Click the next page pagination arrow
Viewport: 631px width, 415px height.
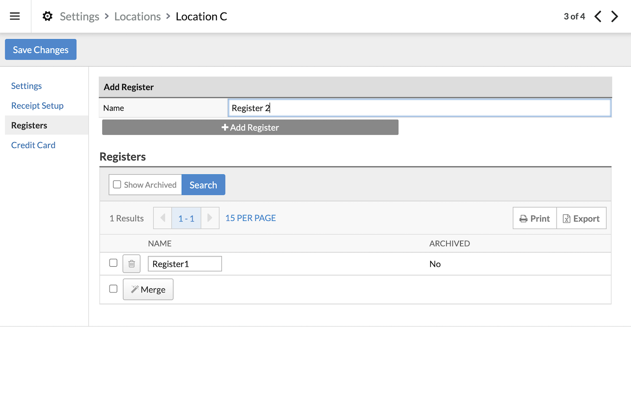pyautogui.click(x=210, y=218)
